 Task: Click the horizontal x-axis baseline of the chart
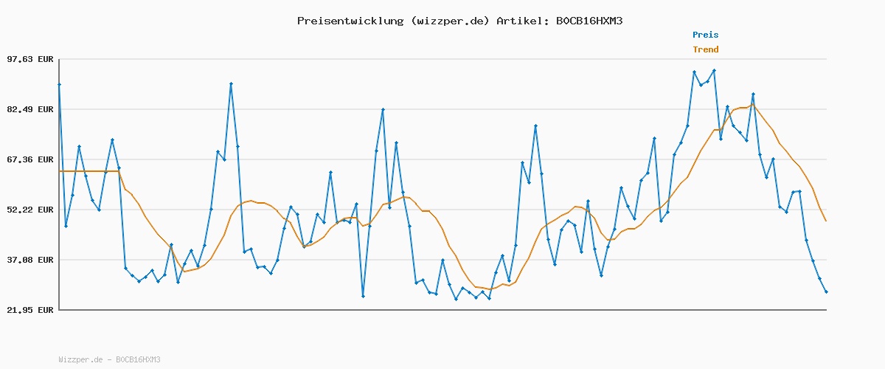(442, 310)
